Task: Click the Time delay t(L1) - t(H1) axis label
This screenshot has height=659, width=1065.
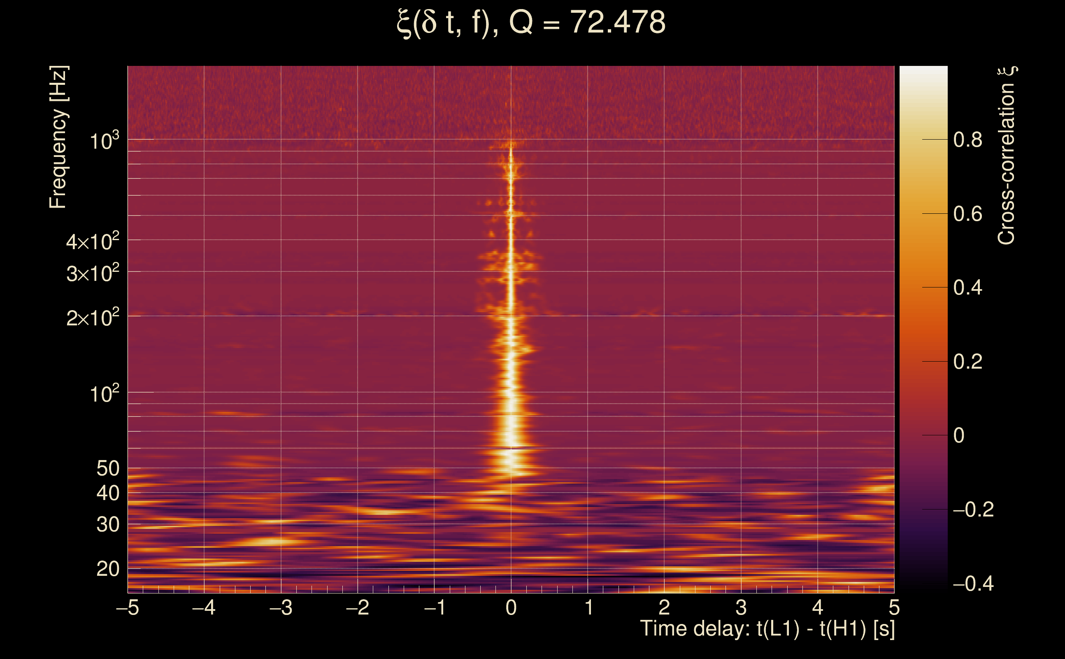Action: (x=767, y=629)
